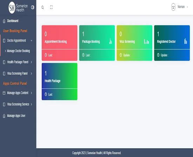Open the Health Package stats card
Screen dimensions: 193x157
coord(60,82)
